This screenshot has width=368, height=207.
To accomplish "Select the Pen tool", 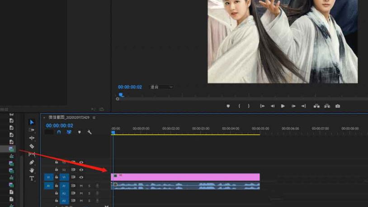I will click(32, 162).
